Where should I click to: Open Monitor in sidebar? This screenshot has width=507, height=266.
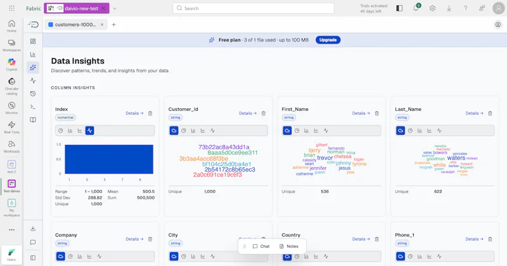[x=11, y=108]
